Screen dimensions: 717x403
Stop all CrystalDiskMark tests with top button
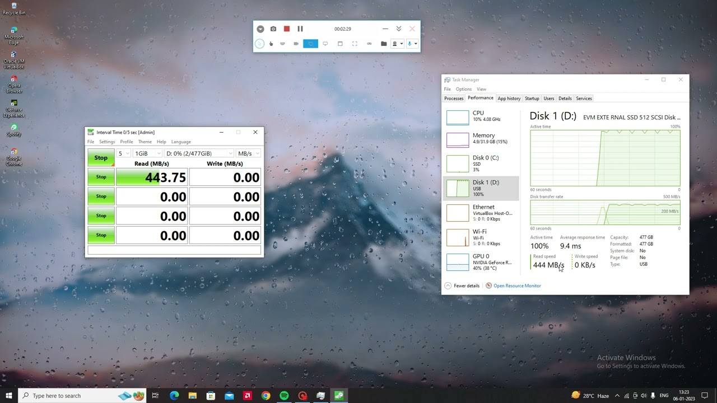point(101,158)
